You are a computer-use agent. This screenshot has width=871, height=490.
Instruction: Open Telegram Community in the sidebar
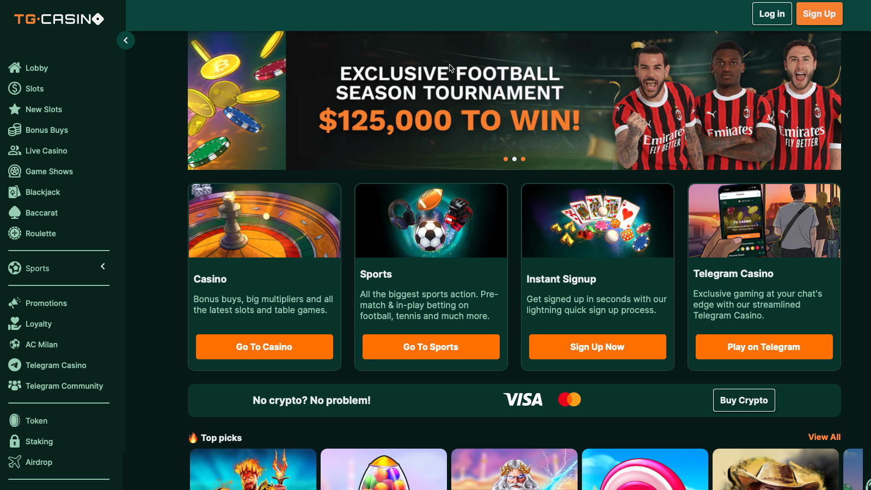pos(56,385)
